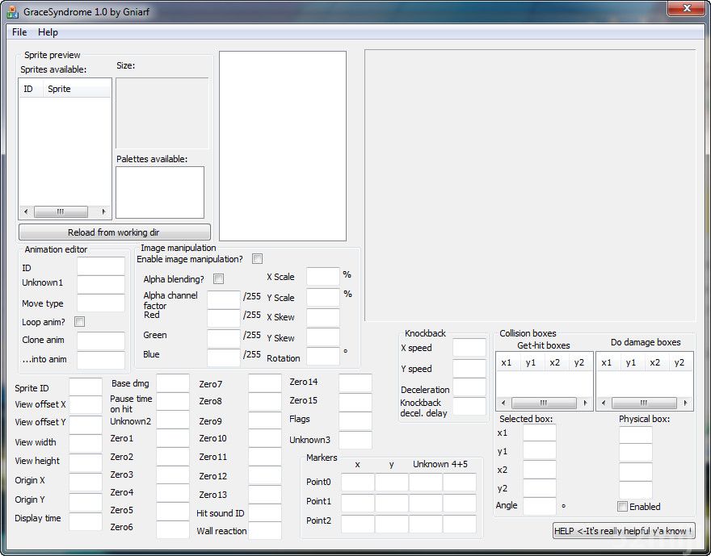Click the GraceSyndrome app icon in title bar
Image resolution: width=711 pixels, height=556 pixels.
point(12,11)
